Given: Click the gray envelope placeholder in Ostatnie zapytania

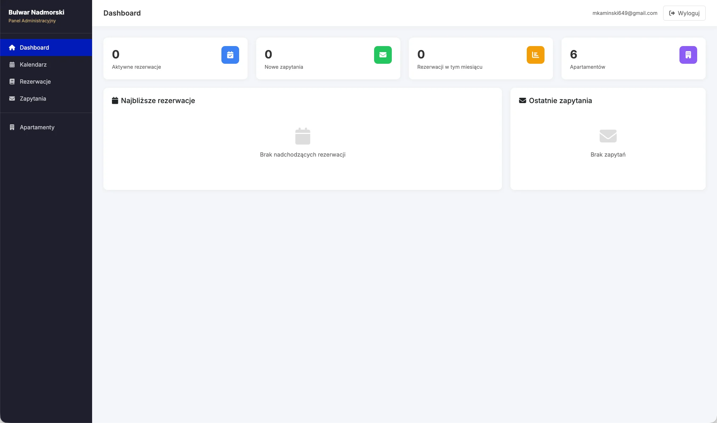Looking at the screenshot, I should (608, 136).
